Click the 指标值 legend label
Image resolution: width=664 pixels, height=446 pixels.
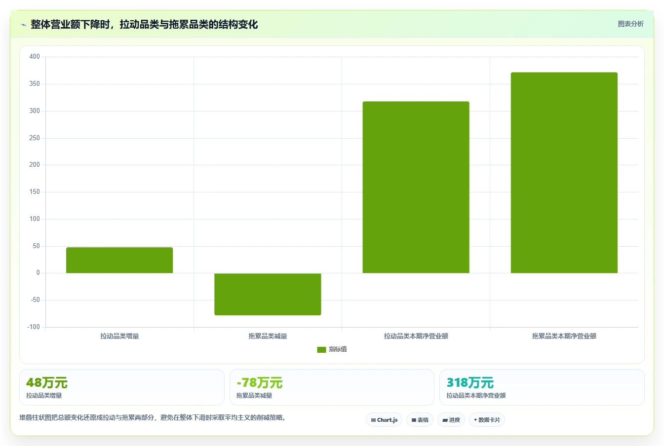pos(338,349)
